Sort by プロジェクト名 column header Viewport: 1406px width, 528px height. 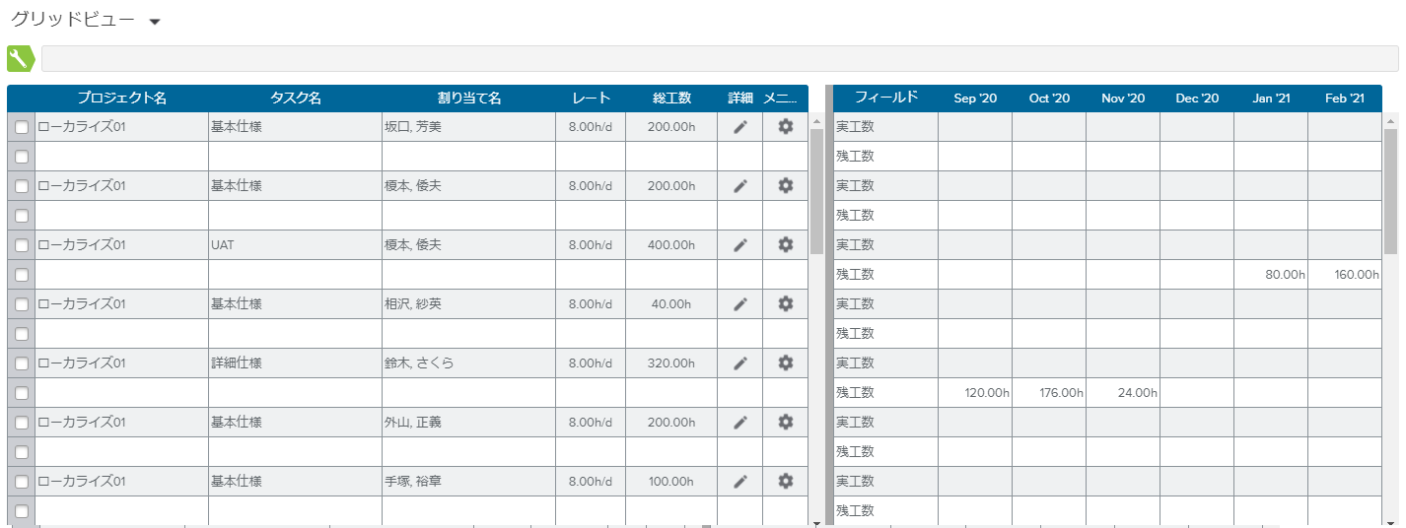(121, 99)
